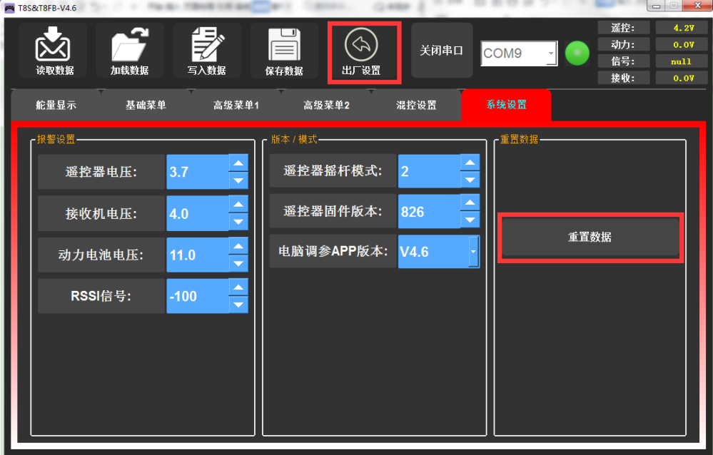Switch to the 舵量显示 tab
Viewport: 713px width, 455px height.
point(56,105)
